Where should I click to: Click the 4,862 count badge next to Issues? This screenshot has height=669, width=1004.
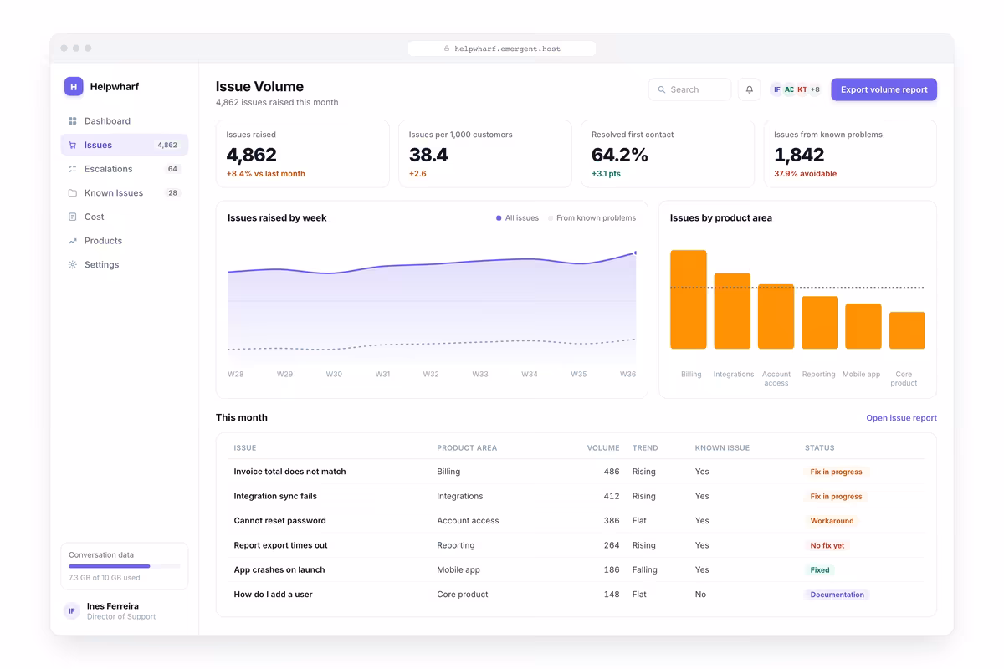[x=167, y=146]
